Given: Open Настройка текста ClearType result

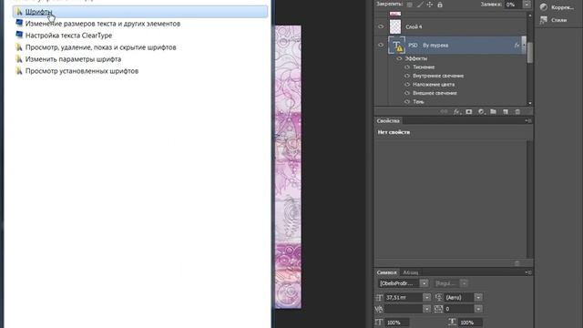Looking at the screenshot, I should coord(68,36).
